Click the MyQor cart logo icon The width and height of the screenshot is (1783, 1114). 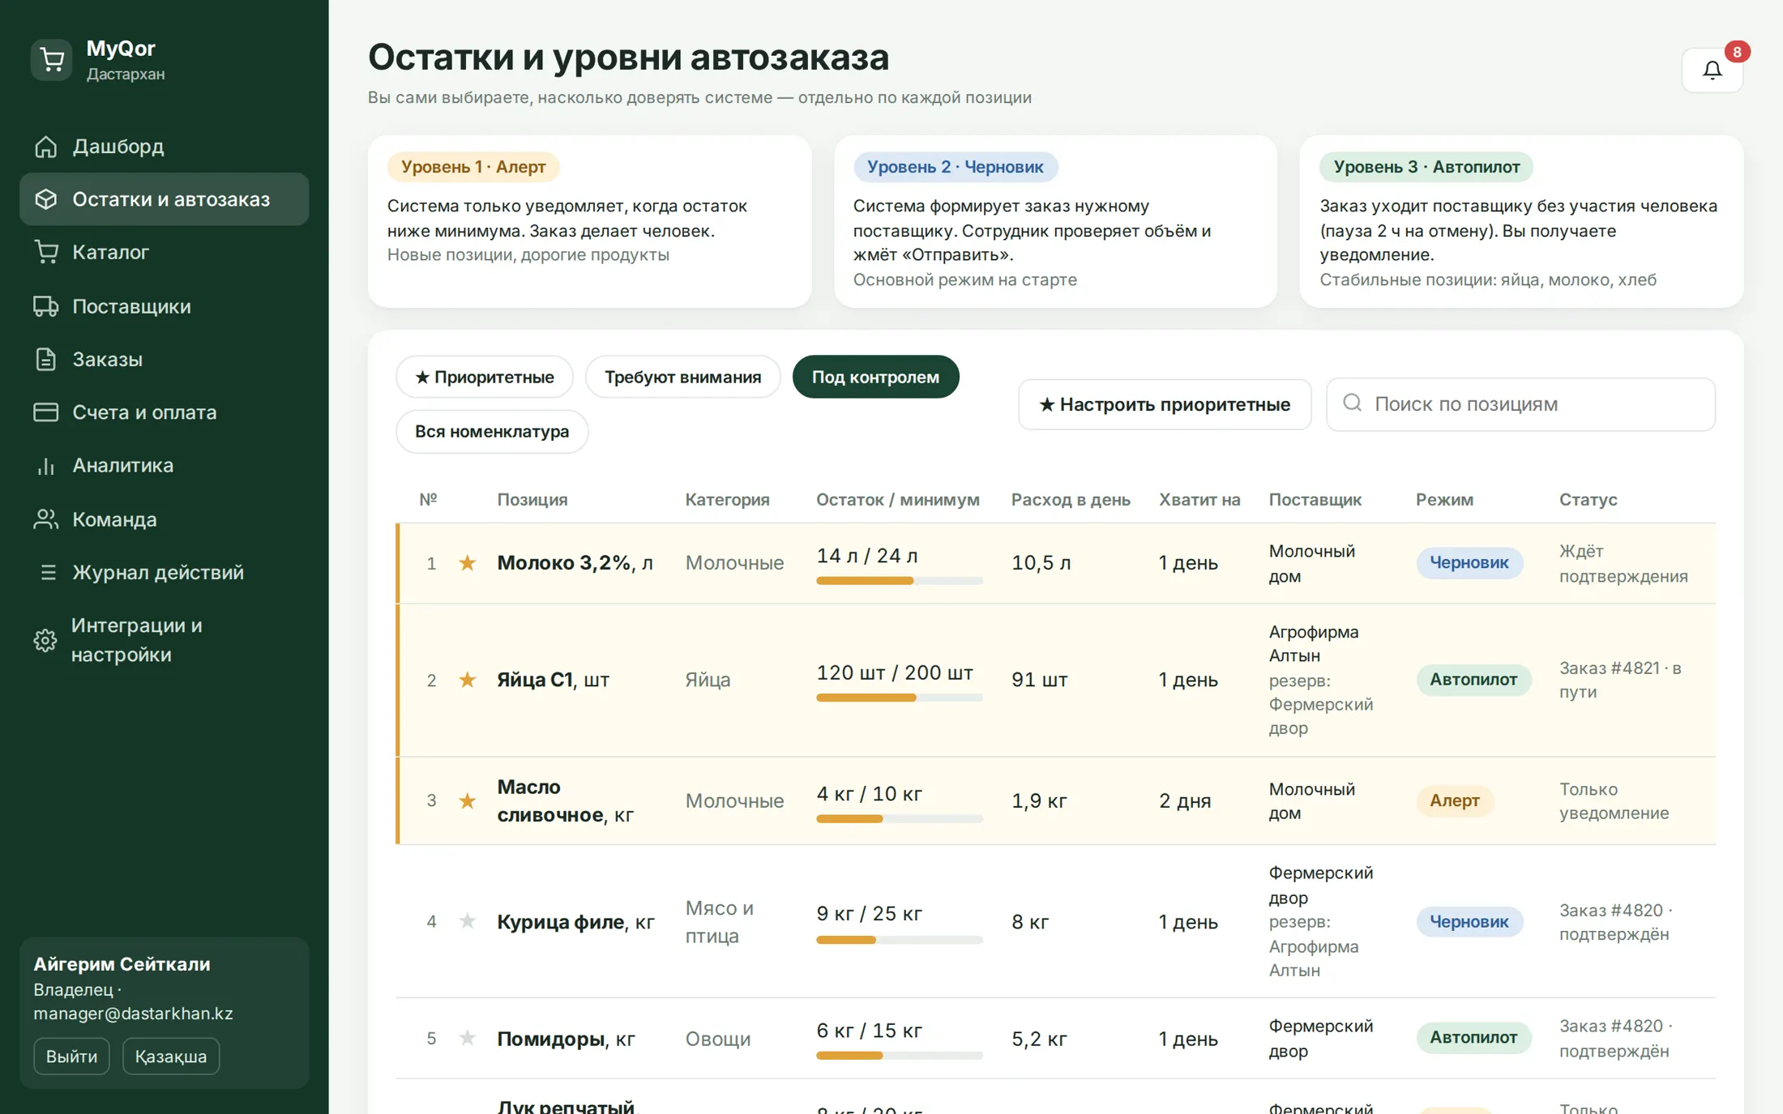pos(52,60)
